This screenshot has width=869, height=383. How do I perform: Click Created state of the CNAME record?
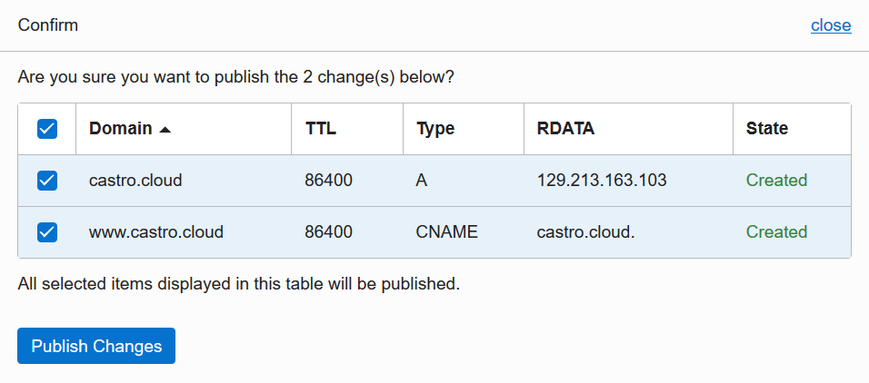[776, 232]
